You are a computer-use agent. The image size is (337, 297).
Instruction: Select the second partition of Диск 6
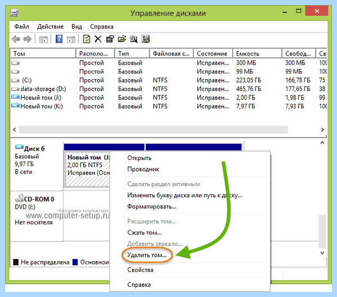(193, 147)
